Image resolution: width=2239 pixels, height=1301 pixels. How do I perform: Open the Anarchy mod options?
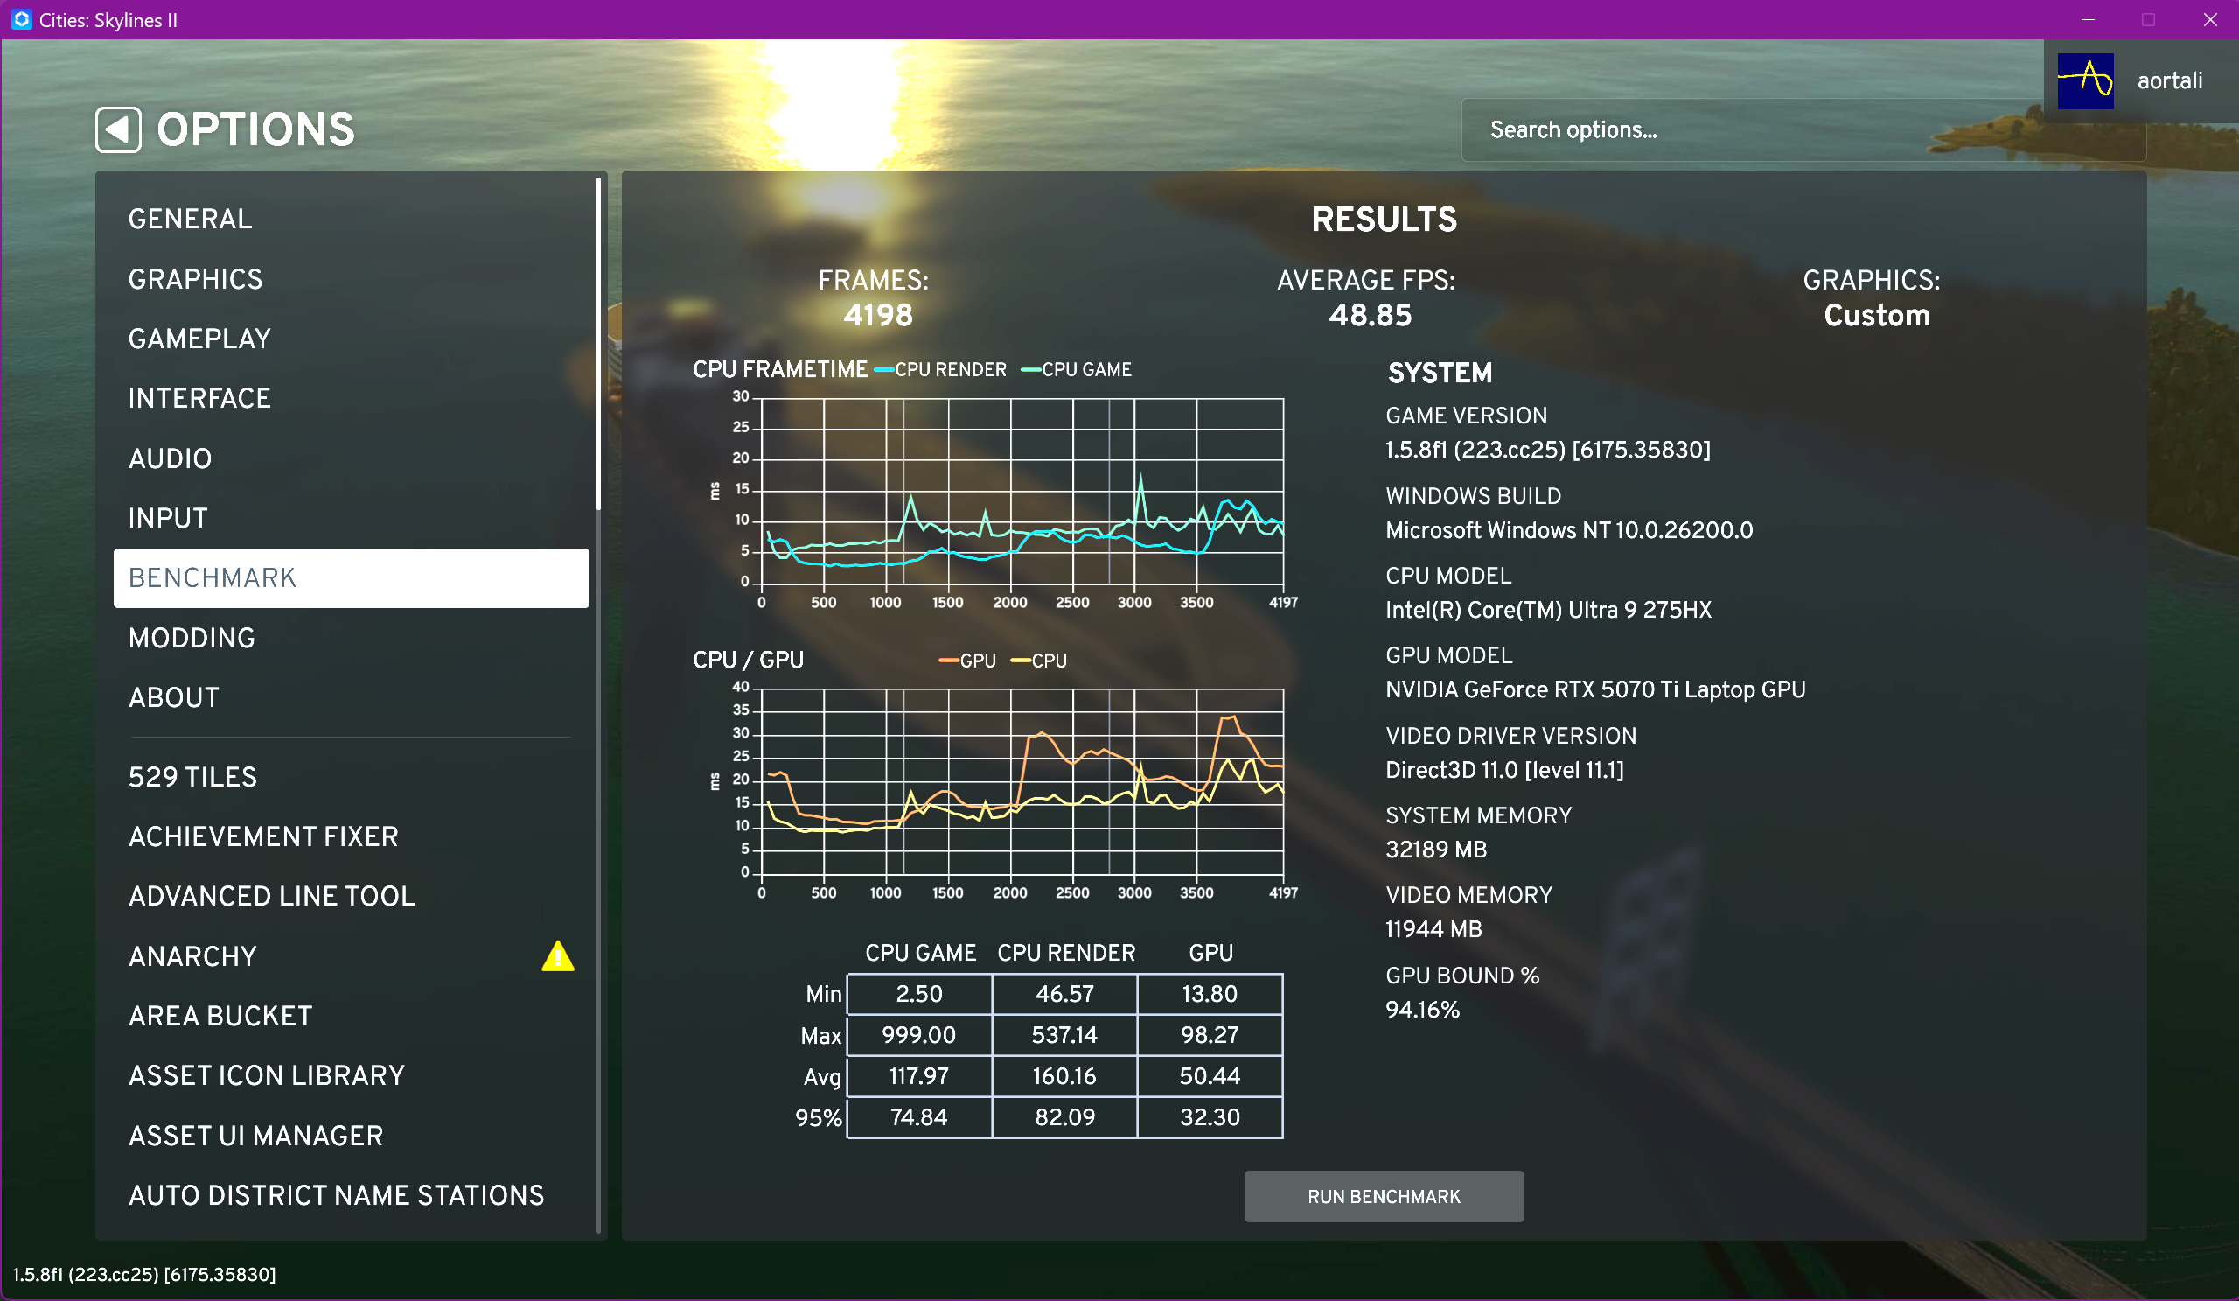[351, 956]
